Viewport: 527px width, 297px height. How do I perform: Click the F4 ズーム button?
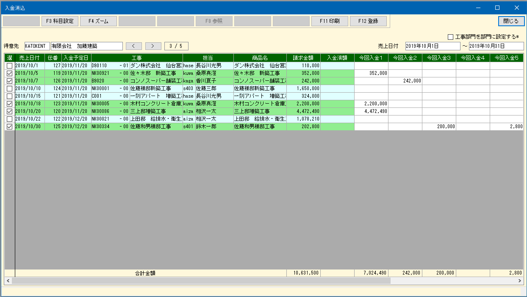(98, 21)
